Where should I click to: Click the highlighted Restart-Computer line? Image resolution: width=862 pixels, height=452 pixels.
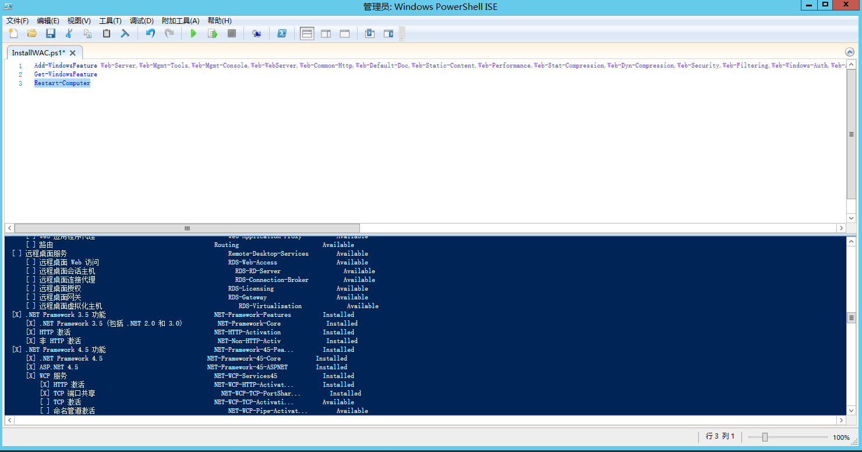click(x=62, y=83)
